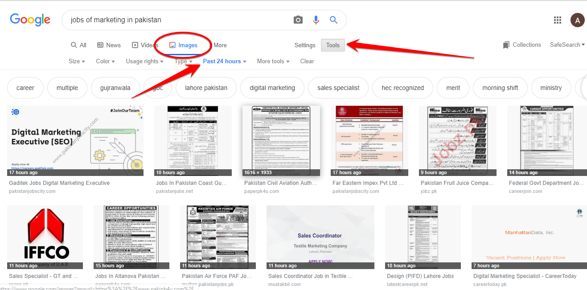Open the account profile avatar
Screen dimensions: 587x290
pos(577,20)
